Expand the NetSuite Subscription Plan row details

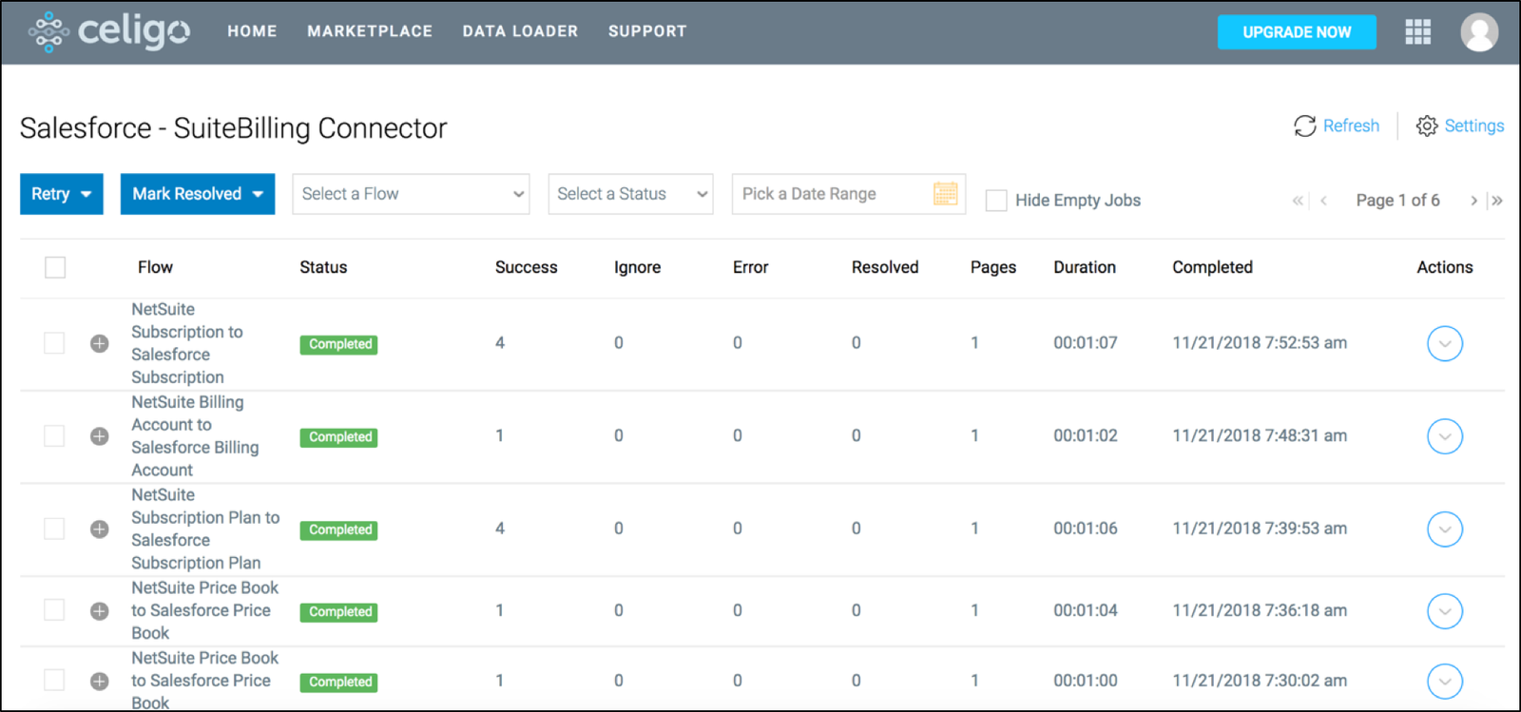point(99,529)
